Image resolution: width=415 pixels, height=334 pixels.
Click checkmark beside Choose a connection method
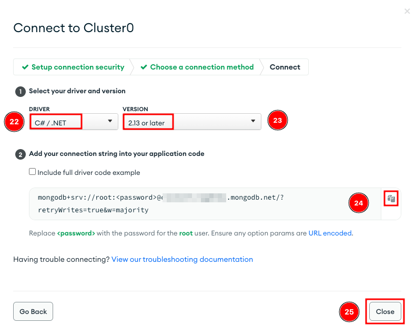(144, 67)
